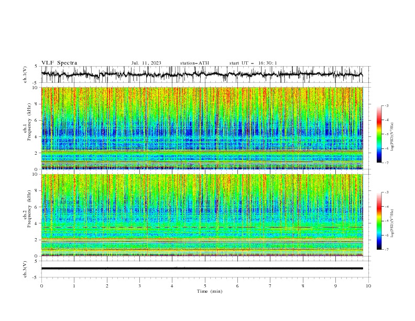Click the ch.1 voltage waveform trace panel

click(x=206, y=74)
